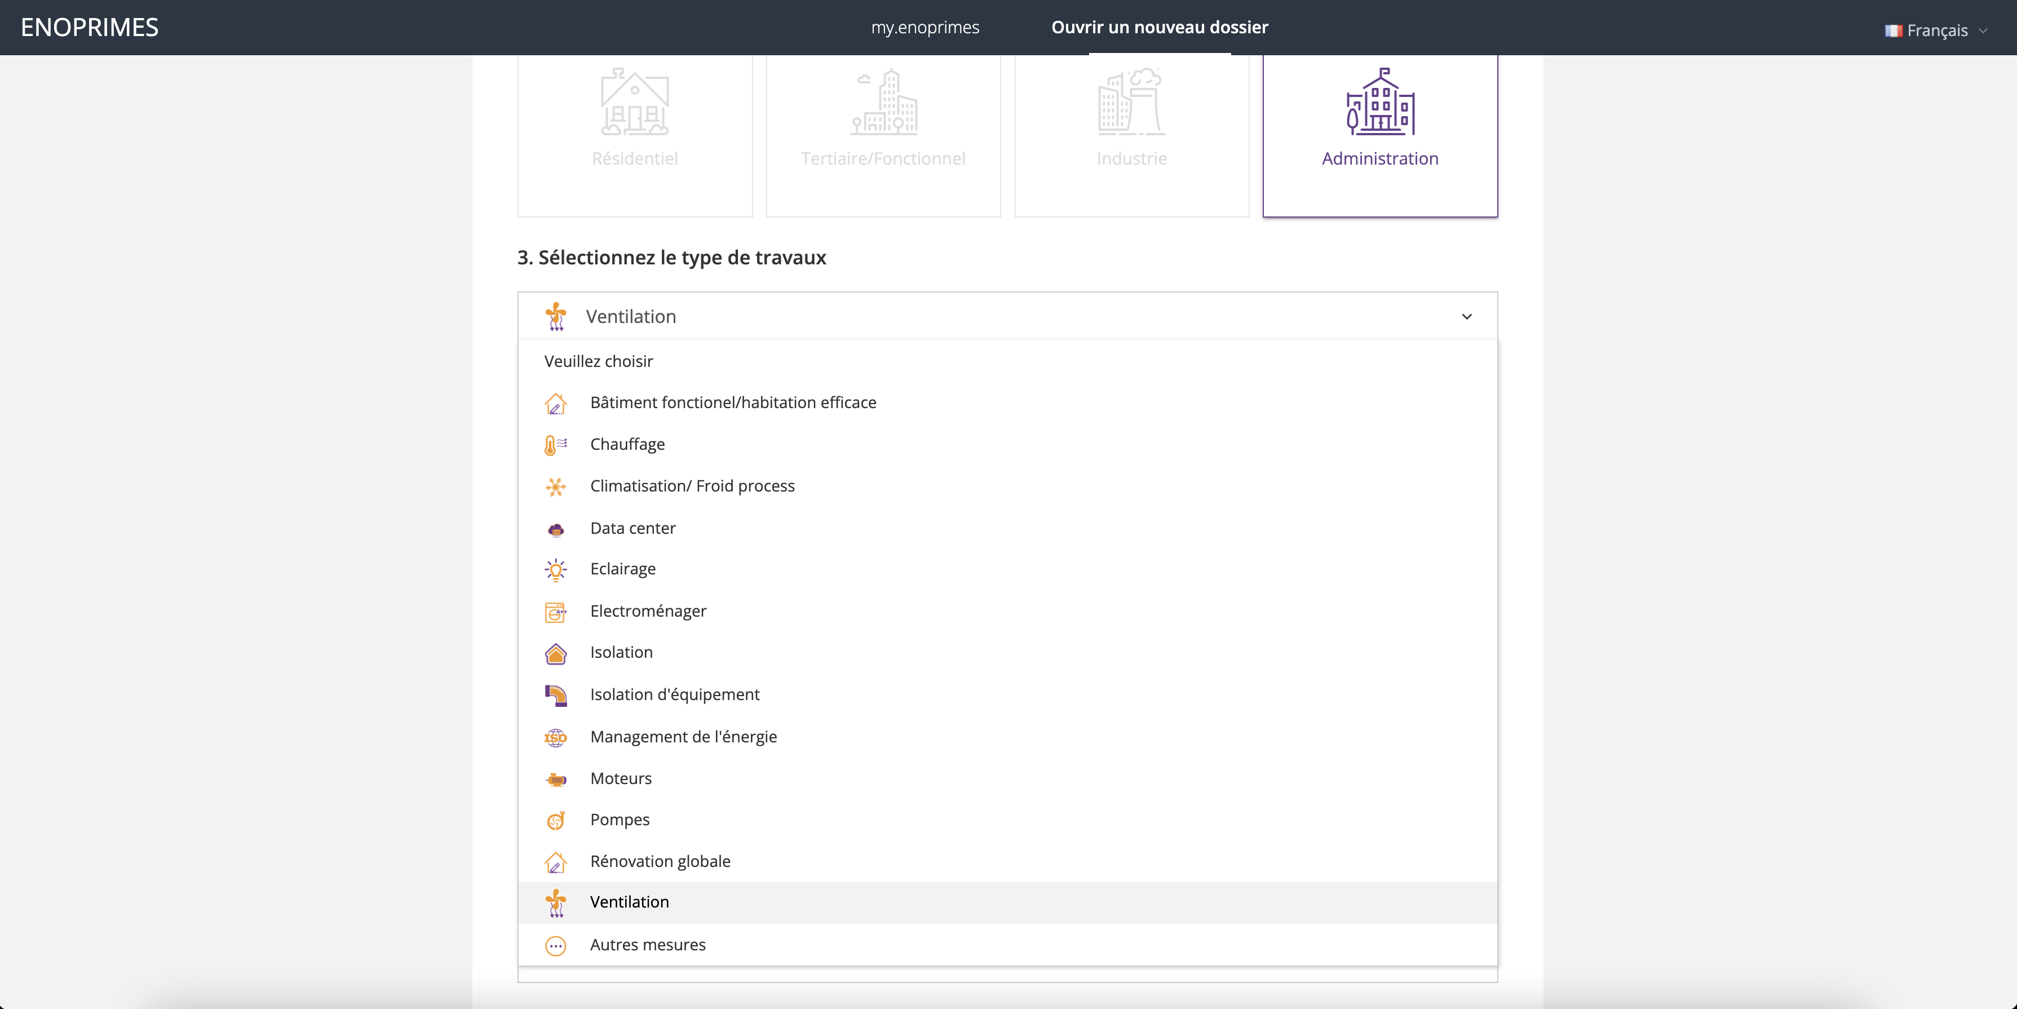Click the Isolation house icon
The width and height of the screenshot is (2017, 1009).
click(555, 653)
